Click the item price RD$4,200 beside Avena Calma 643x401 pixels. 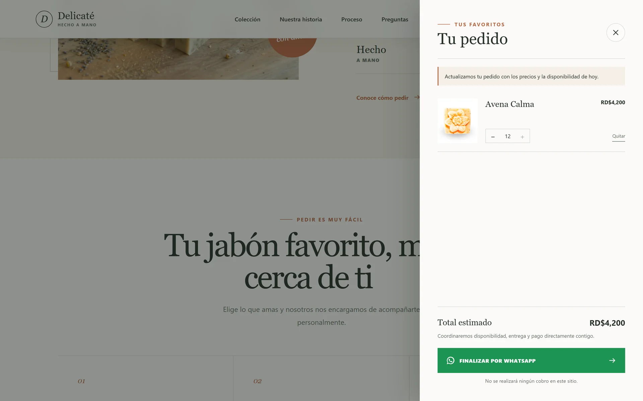(613, 102)
